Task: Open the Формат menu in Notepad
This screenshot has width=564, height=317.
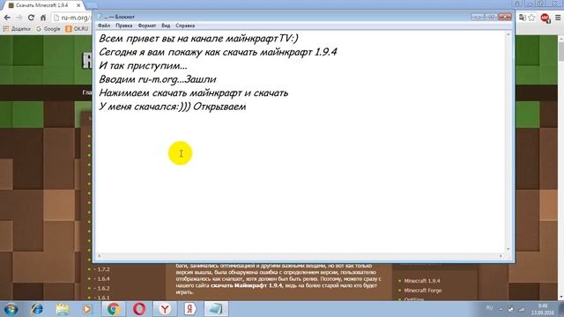Action: point(147,26)
